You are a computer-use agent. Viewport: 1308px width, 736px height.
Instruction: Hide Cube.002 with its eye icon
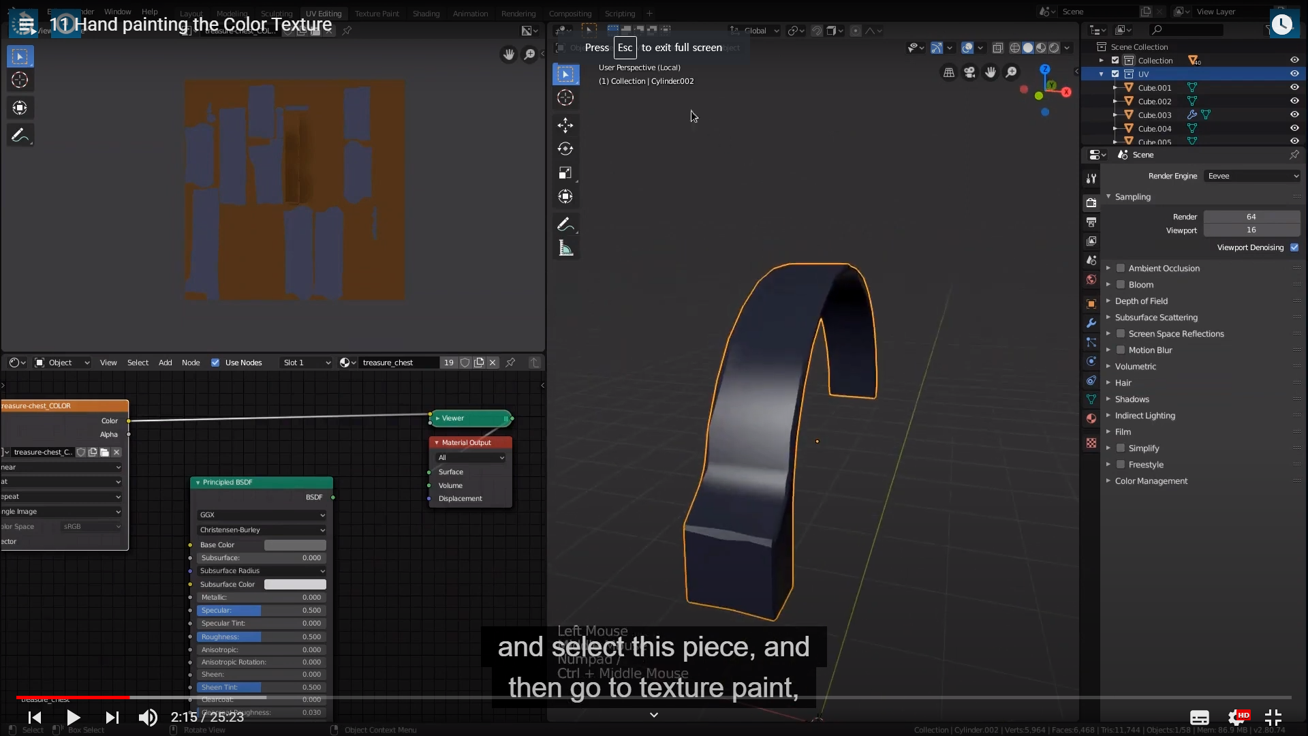click(1294, 101)
